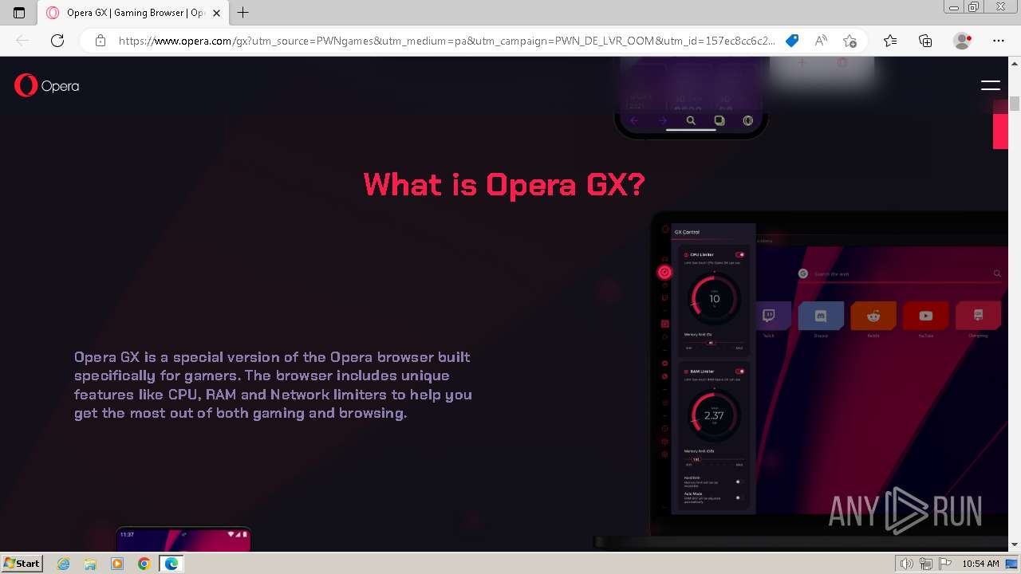Open the volume control tray icon
Screen dimensions: 1021x574
click(906, 564)
